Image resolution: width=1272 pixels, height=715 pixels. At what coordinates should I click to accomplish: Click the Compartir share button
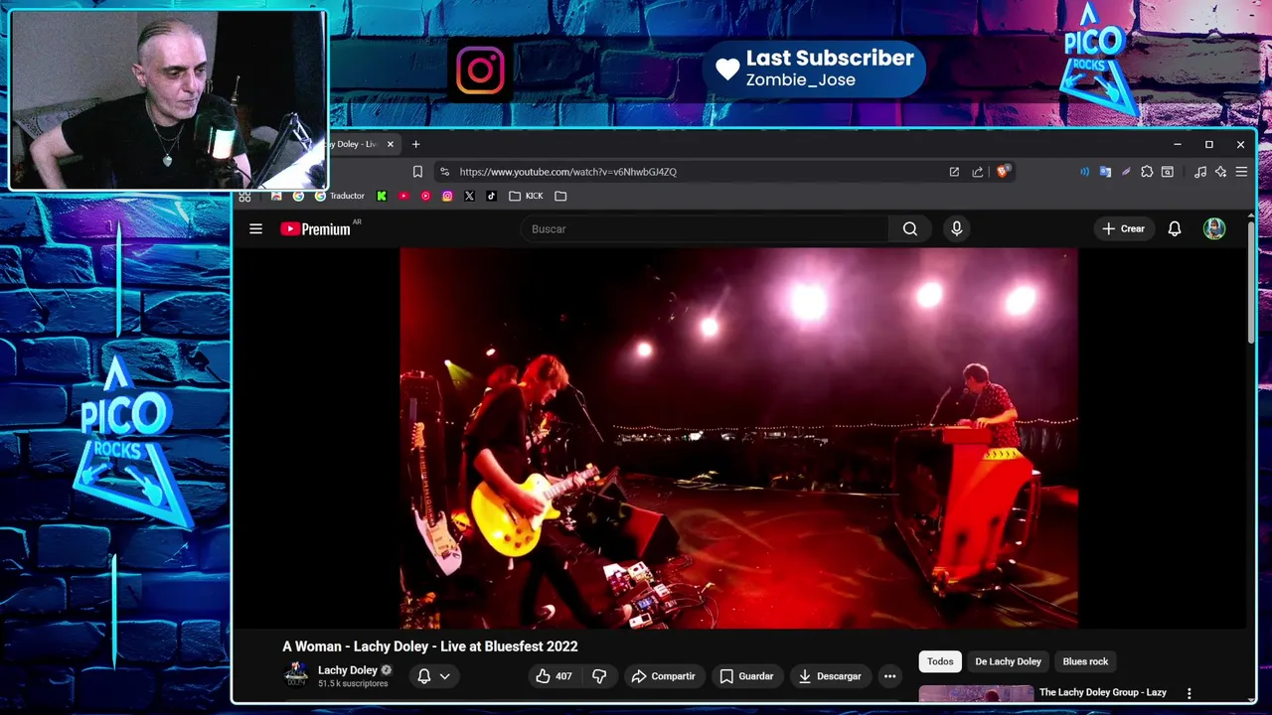click(x=663, y=676)
